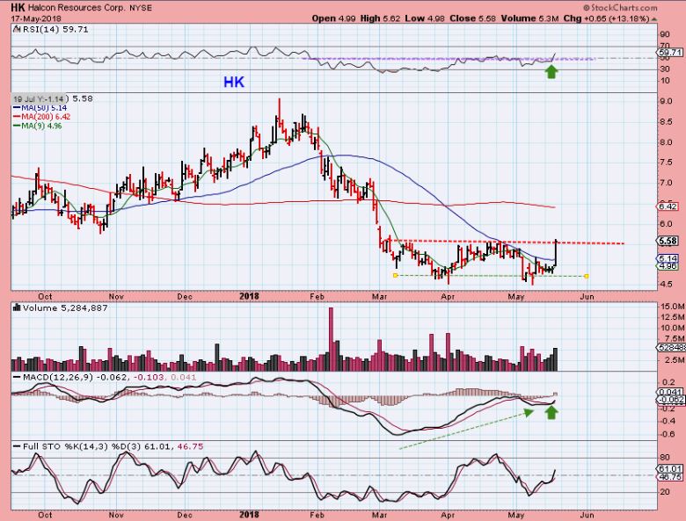Click the Mar label under the price panel
The image size is (686, 521).
[379, 296]
